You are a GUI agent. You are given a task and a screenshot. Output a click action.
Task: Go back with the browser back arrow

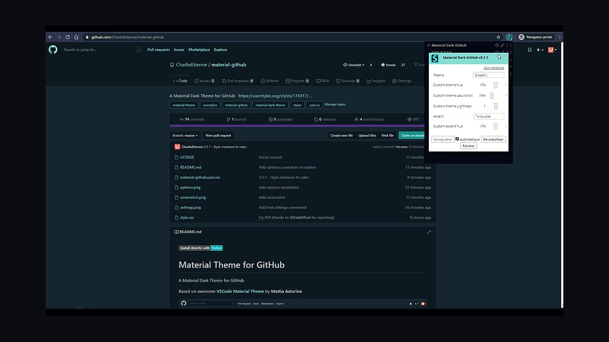(x=50, y=37)
